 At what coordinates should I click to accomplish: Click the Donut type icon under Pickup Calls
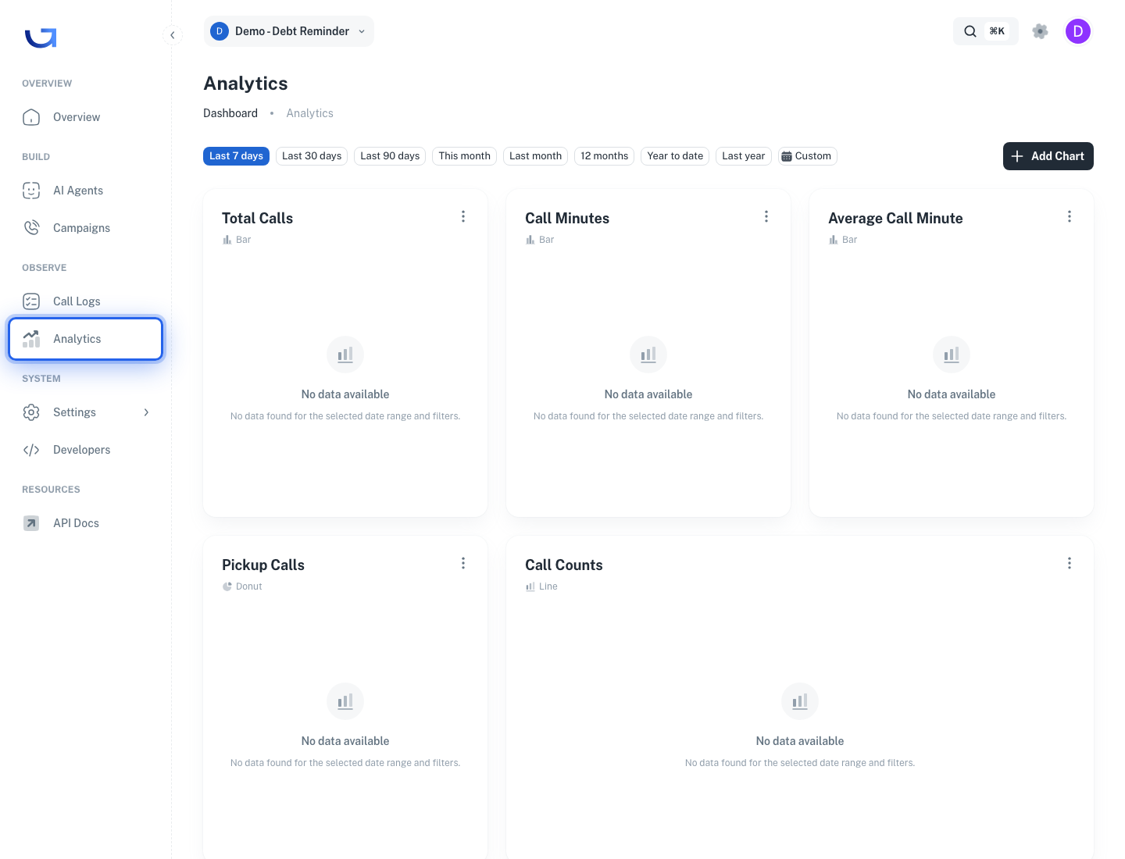click(x=227, y=586)
